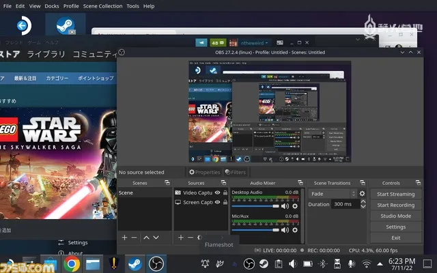Viewport: 437px width, 273px height.
Task: Open transition properties gear
Action: point(362,193)
